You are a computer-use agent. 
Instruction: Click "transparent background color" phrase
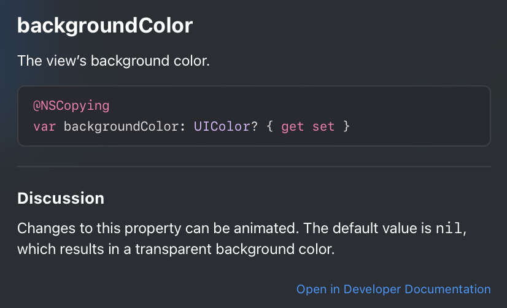click(x=234, y=249)
